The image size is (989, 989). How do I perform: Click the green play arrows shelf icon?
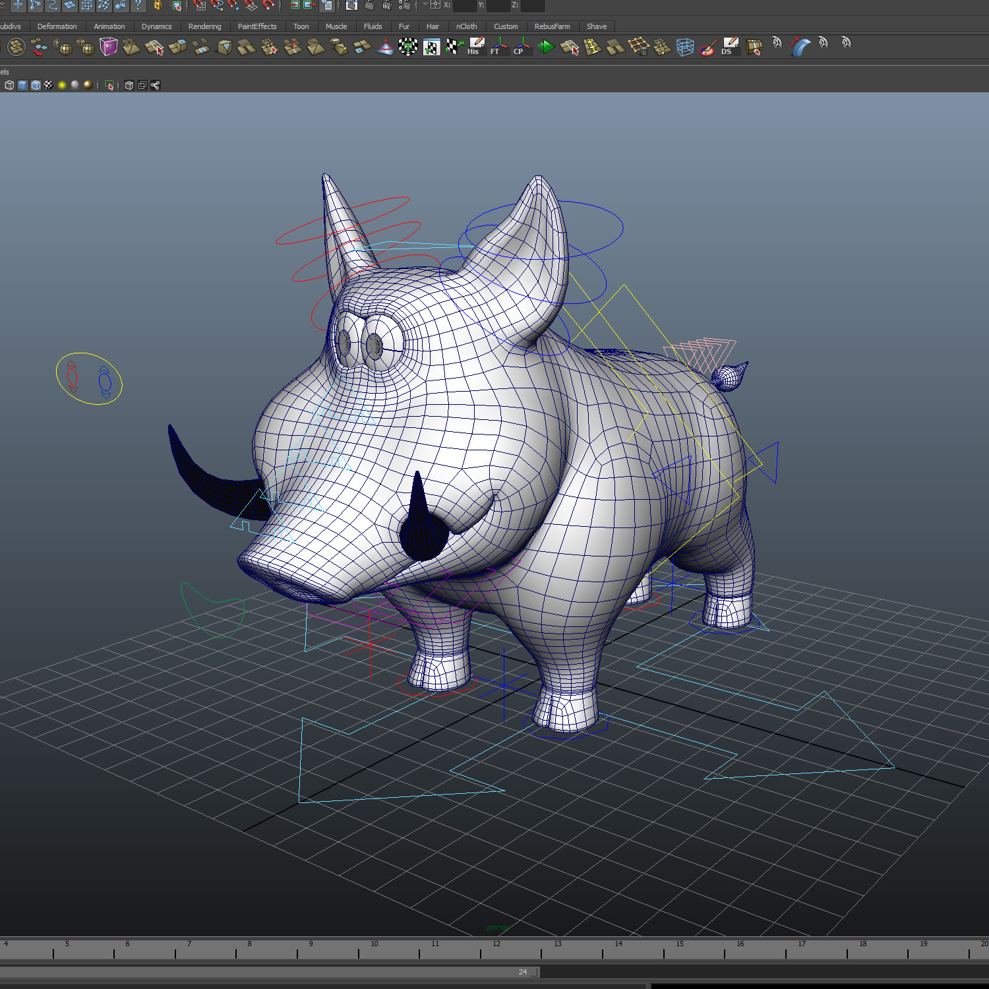click(x=545, y=47)
